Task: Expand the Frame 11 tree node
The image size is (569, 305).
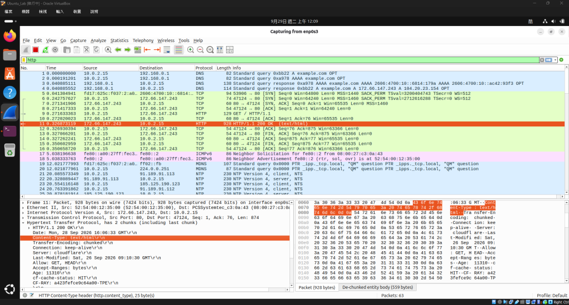Action: click(x=23, y=202)
